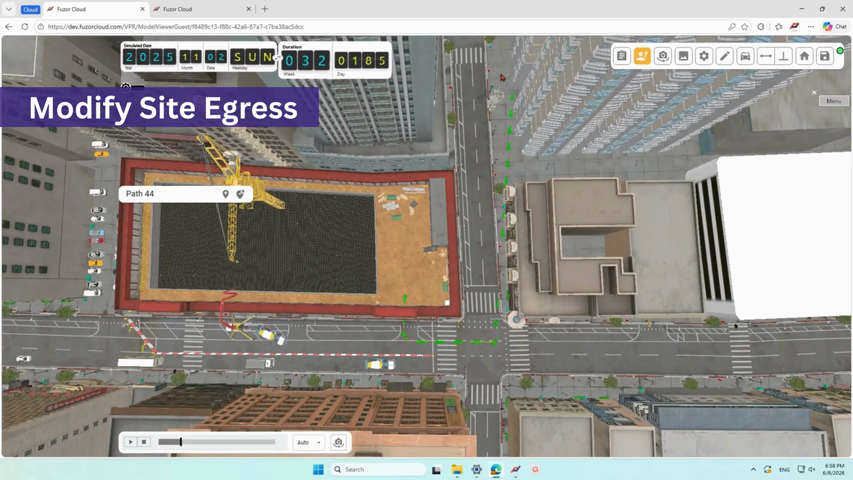Remove waypoint pin from Path 44
The height and width of the screenshot is (480, 853).
pos(240,194)
